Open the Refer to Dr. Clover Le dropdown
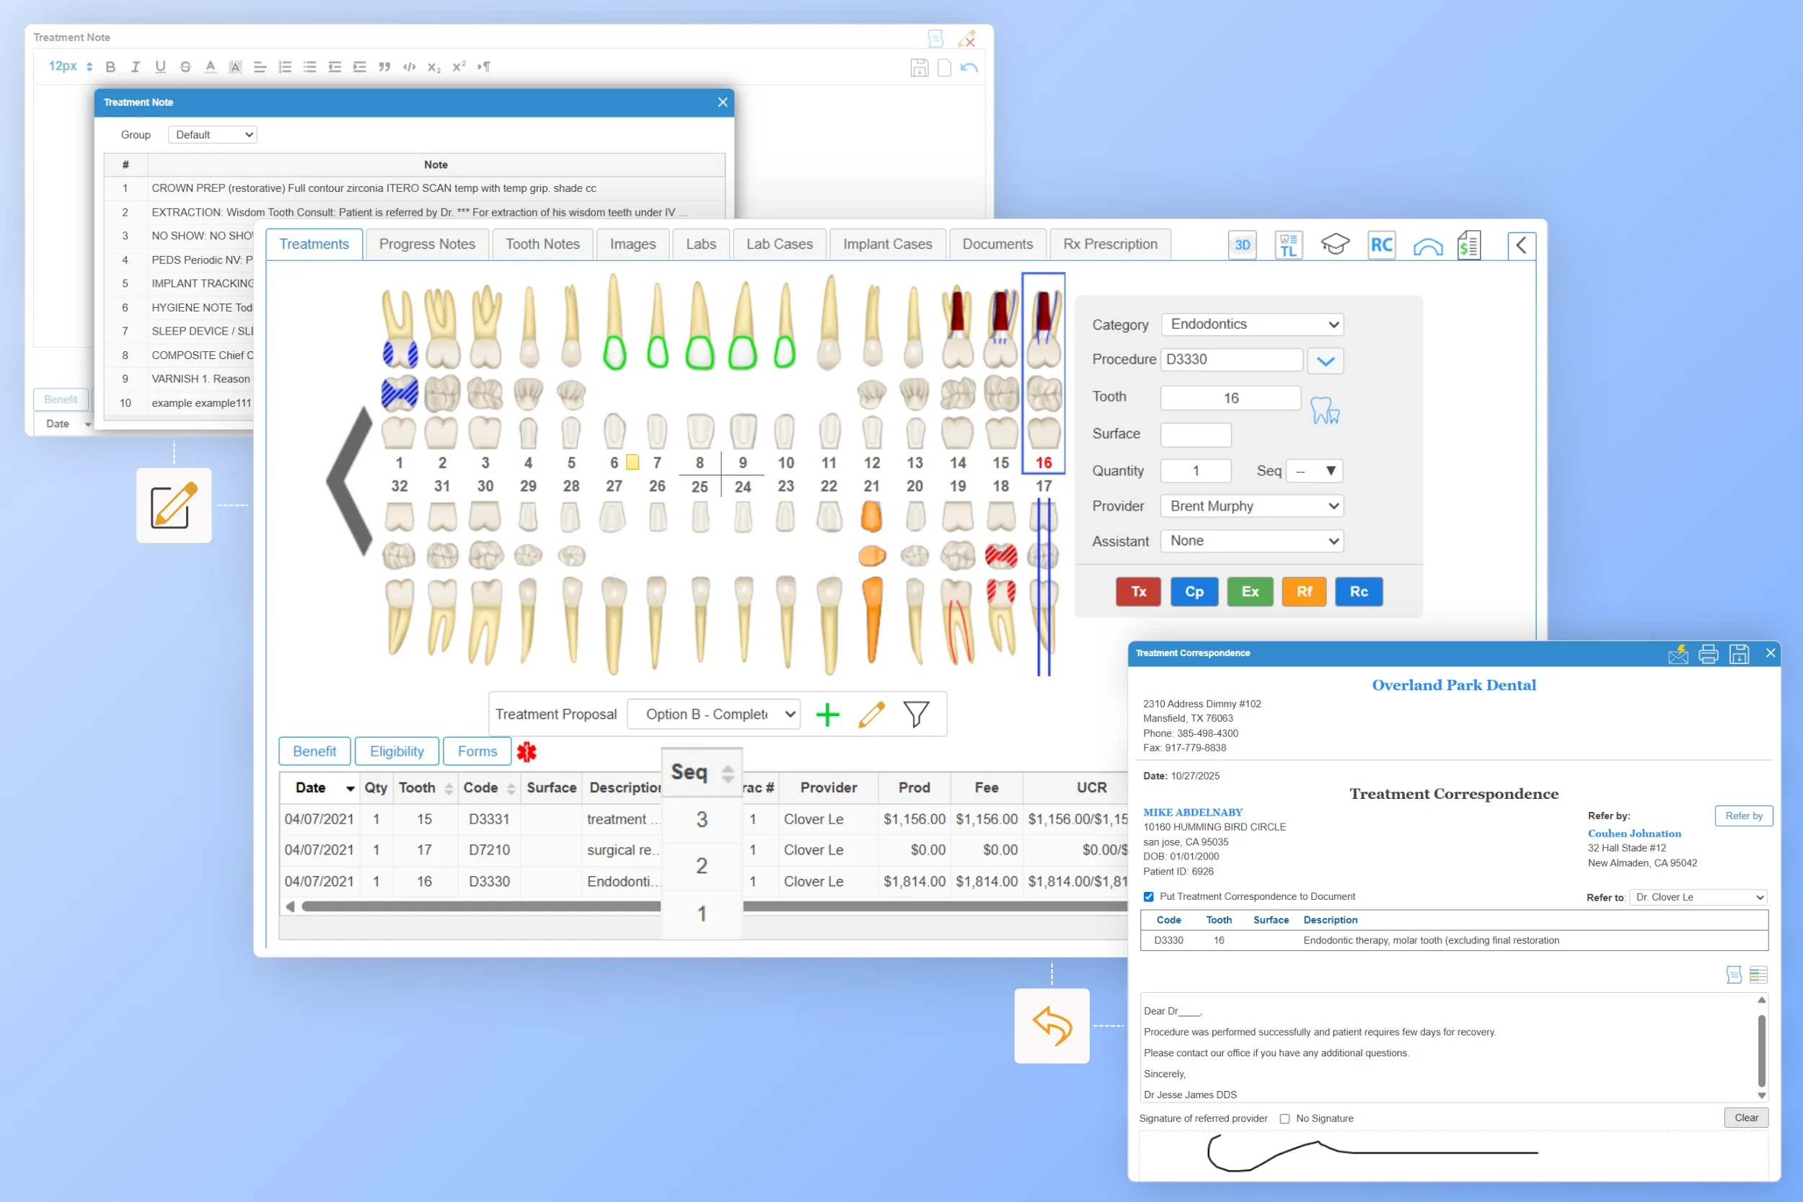Image resolution: width=1803 pixels, height=1202 pixels. pyautogui.click(x=1698, y=897)
